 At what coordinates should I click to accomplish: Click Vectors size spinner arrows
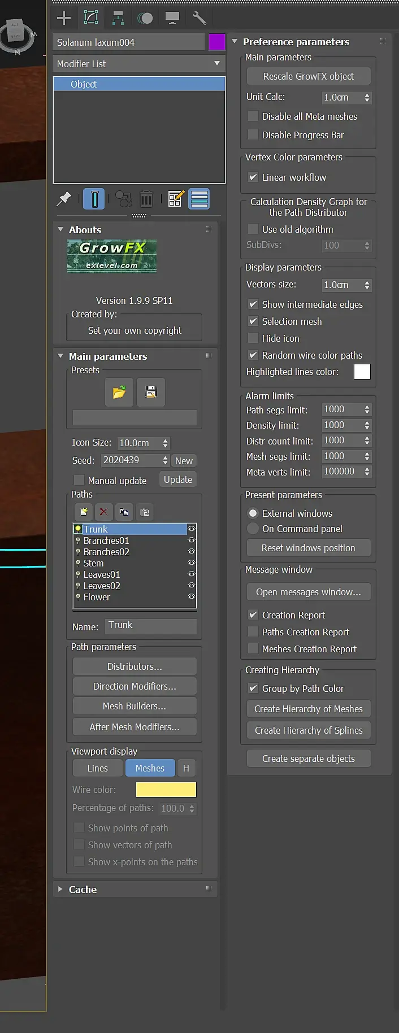367,285
